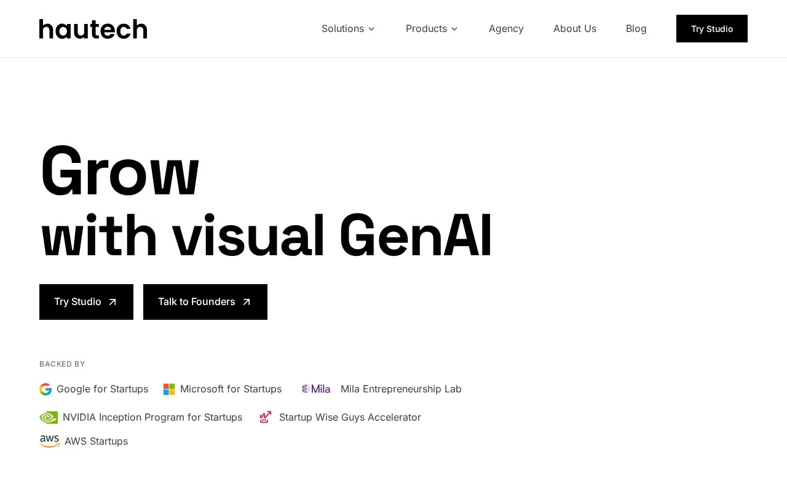Go to the Agency page
The image size is (787, 492).
pos(506,29)
